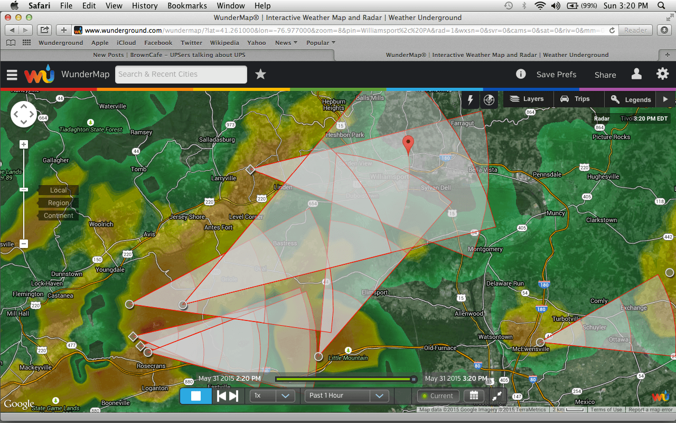Click the Save Prefs link
This screenshot has height=423, width=676.
coord(556,75)
